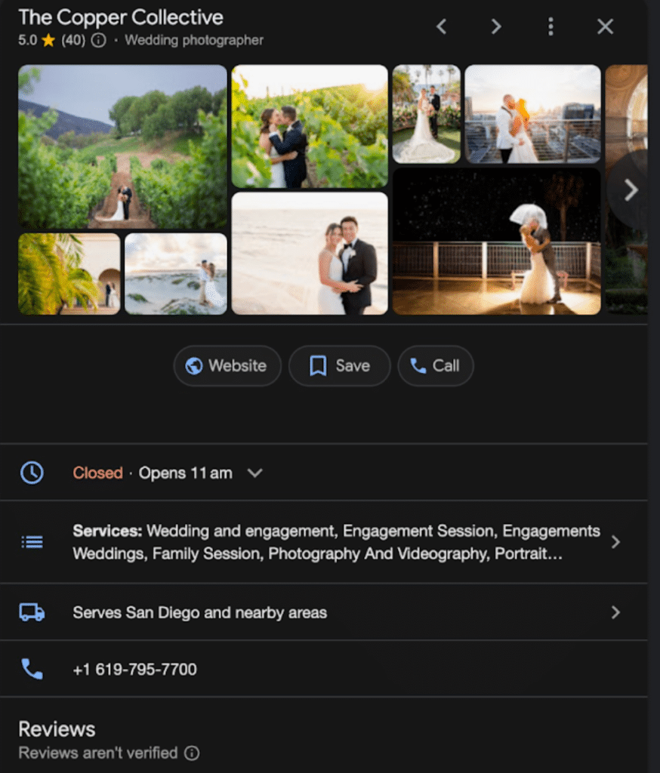This screenshot has height=773, width=660.
Task: Close The Copper Collective panel
Action: (605, 26)
